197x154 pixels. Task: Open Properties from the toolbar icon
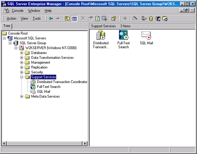[91, 19]
